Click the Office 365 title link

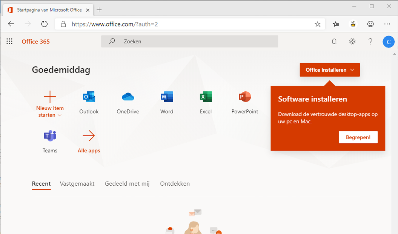tap(36, 42)
